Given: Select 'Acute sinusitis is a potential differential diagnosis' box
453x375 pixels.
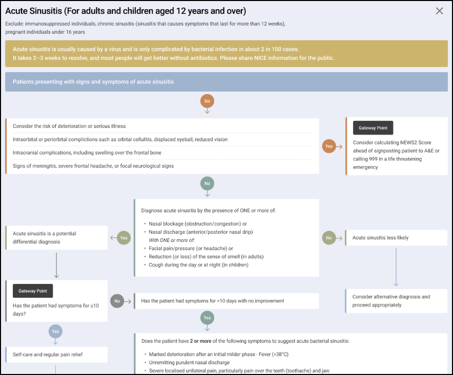Looking at the screenshot, I should coord(56,237).
